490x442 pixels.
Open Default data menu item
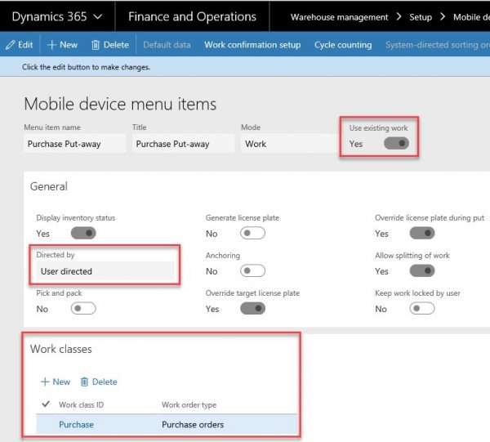click(x=167, y=45)
